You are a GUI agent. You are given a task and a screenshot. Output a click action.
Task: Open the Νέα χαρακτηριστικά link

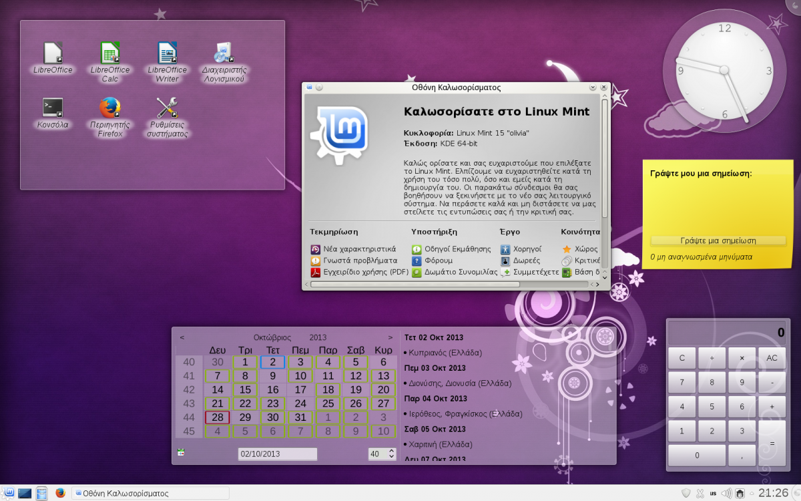[360, 249]
